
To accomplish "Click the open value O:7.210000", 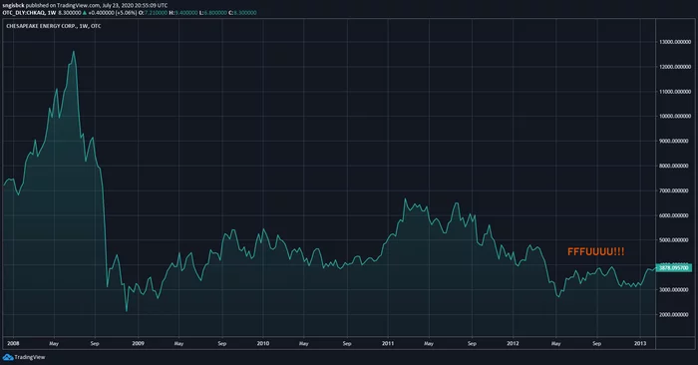I will pyautogui.click(x=153, y=13).
